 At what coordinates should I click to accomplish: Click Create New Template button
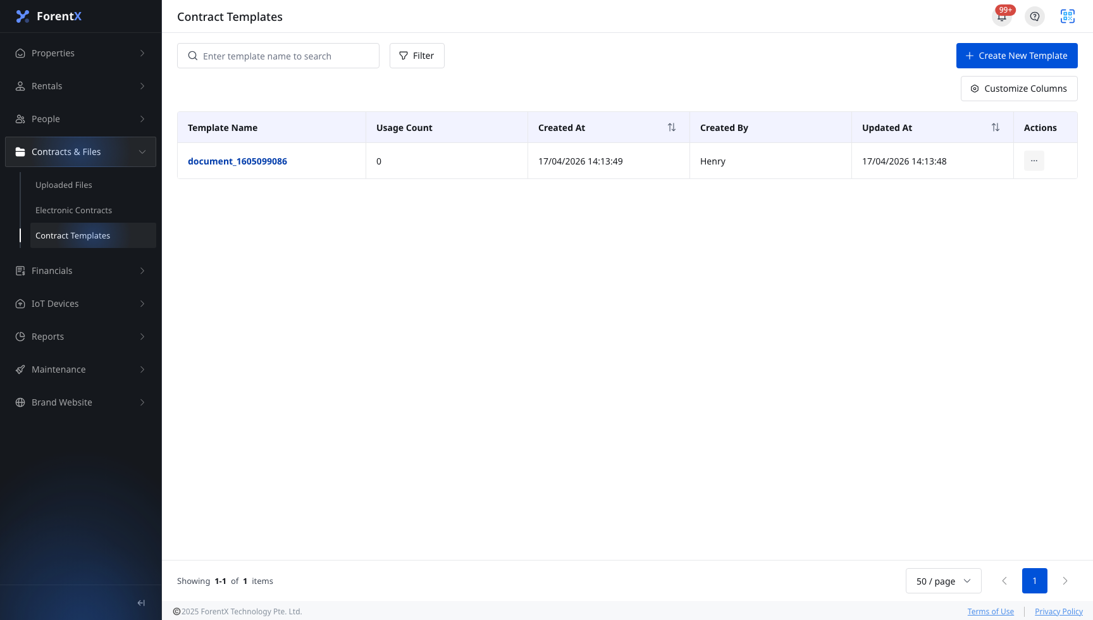pyautogui.click(x=1017, y=56)
